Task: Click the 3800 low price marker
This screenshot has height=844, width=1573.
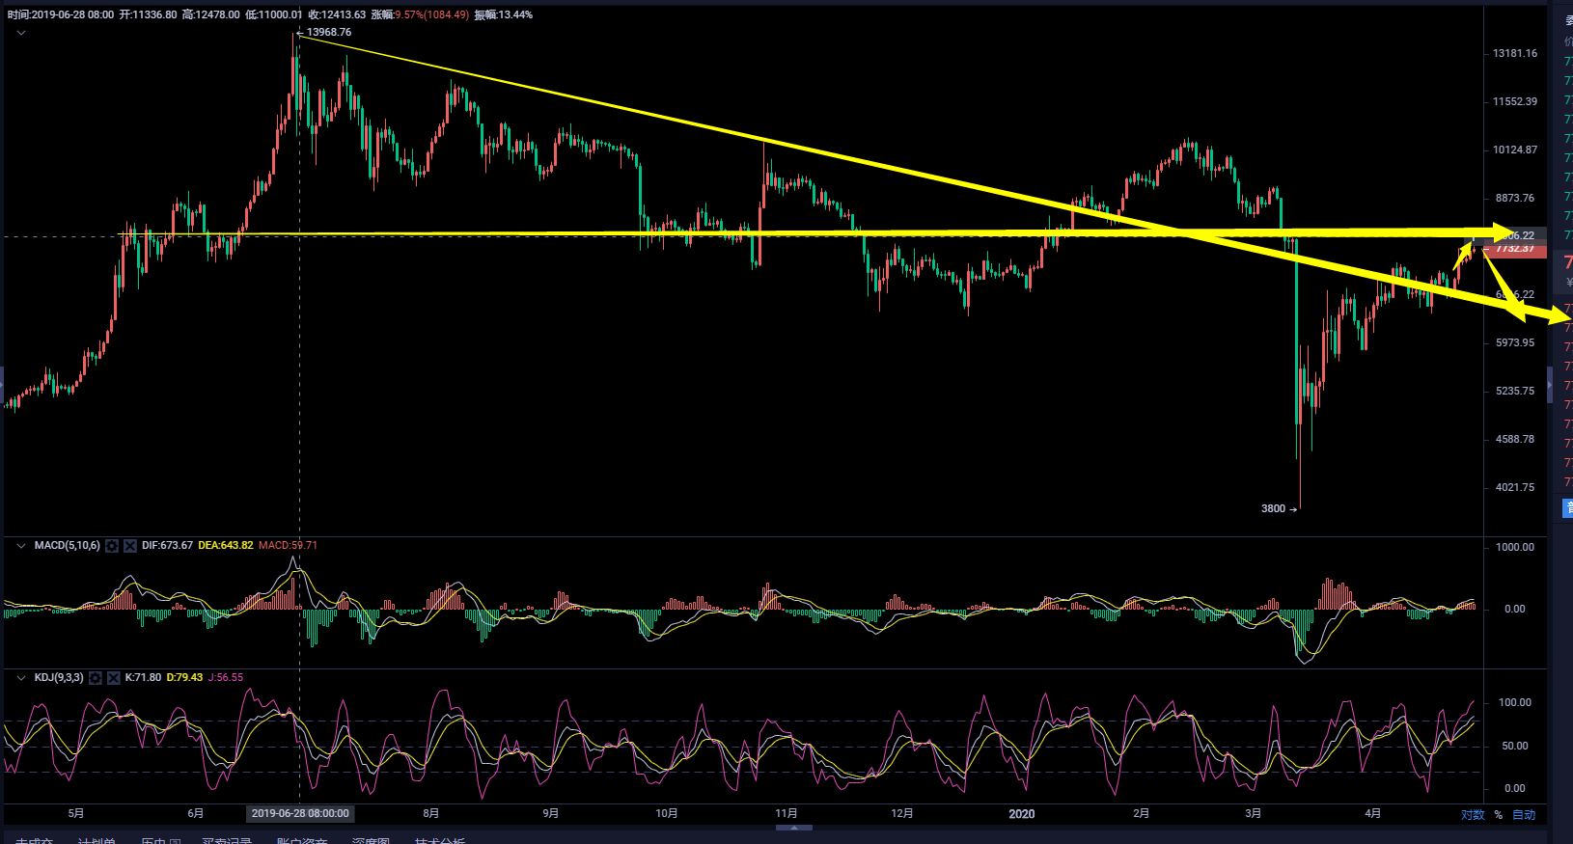Action: (1274, 508)
